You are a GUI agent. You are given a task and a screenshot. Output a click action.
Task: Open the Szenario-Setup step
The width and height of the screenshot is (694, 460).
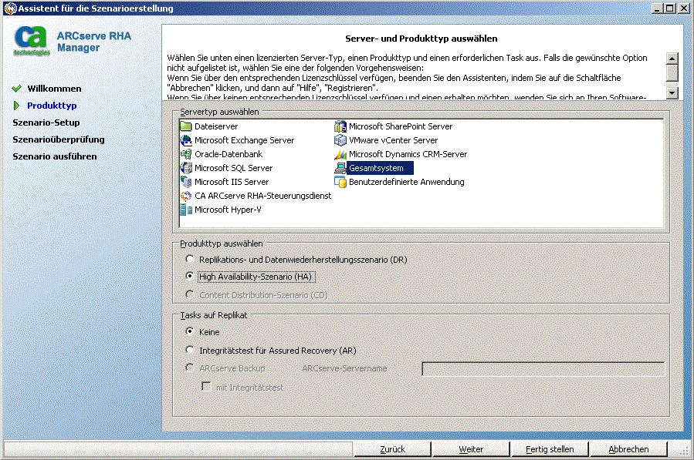click(46, 123)
